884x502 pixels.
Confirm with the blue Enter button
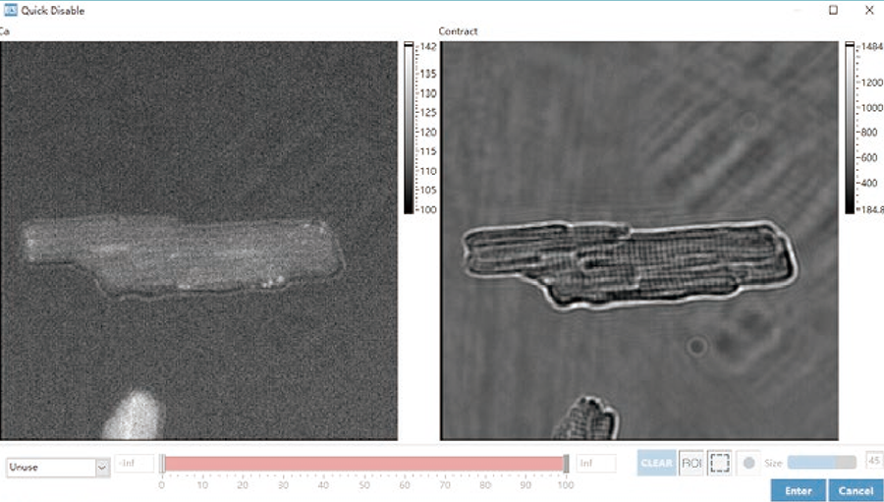(x=799, y=491)
